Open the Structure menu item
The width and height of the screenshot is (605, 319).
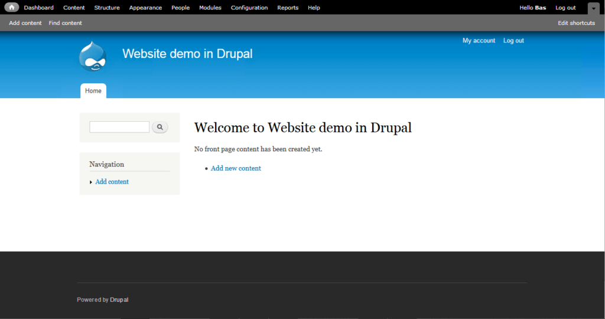[x=107, y=8]
